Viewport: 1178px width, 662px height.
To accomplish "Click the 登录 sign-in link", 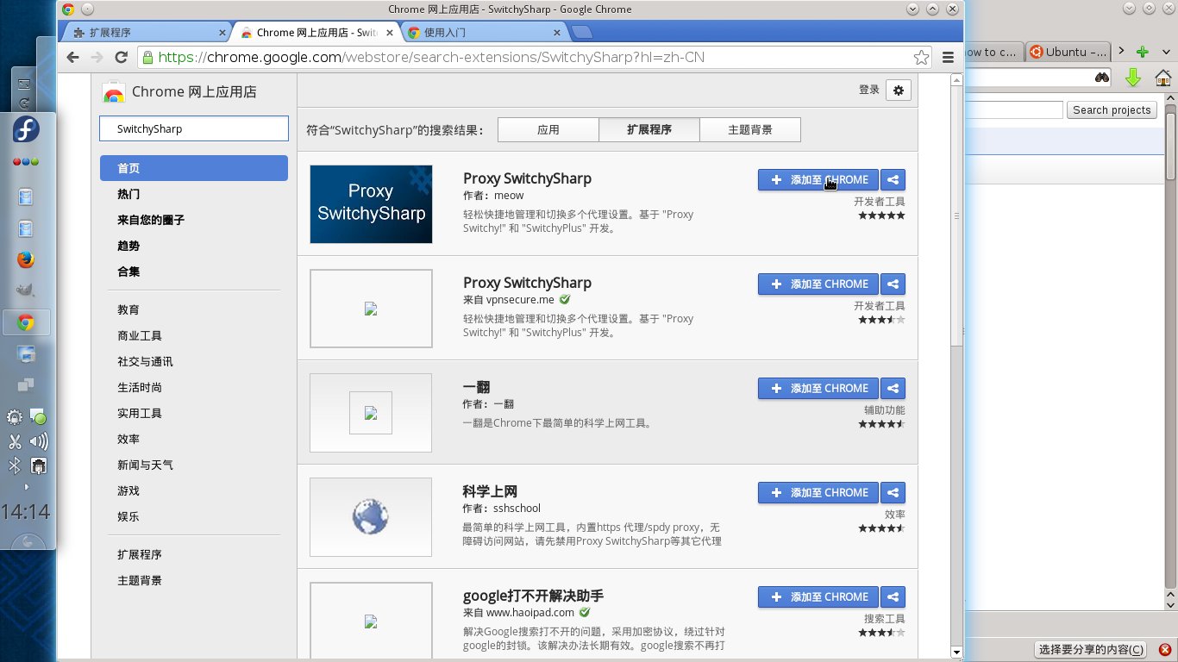I will coord(868,91).
